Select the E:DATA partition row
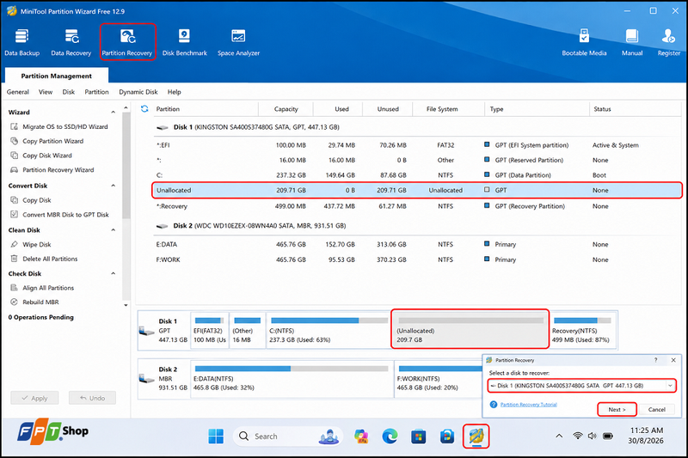Screen dimensions: 688x458 (x=417, y=244)
